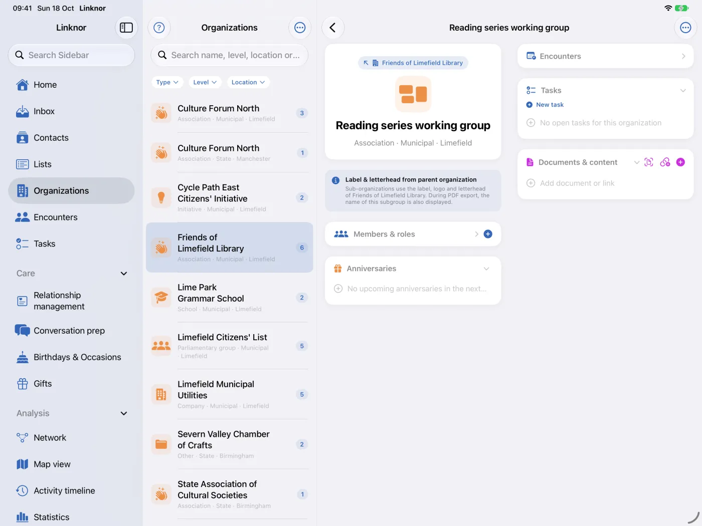Collapse the Analysis section
The height and width of the screenshot is (526, 702).
coord(124,413)
